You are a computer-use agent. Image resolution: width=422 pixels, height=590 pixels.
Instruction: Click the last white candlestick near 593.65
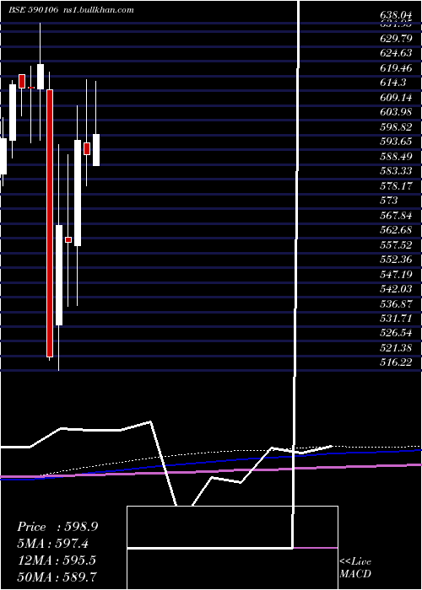[96, 150]
